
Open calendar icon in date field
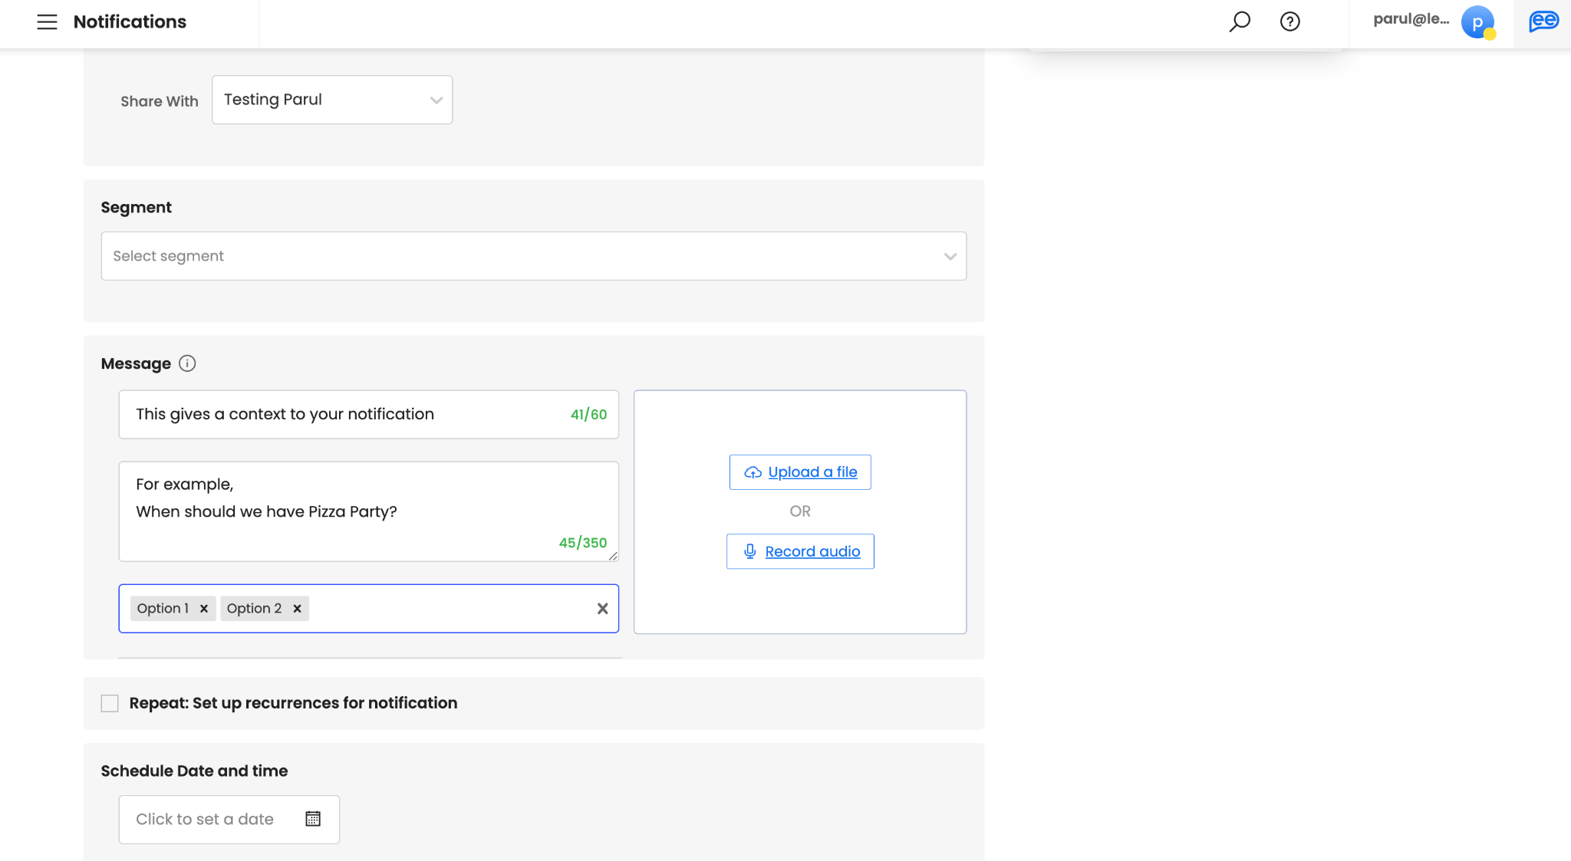coord(313,819)
